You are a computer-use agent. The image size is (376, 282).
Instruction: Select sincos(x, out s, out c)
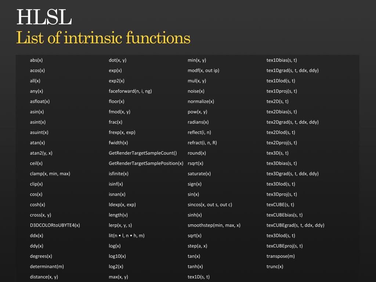click(210, 205)
